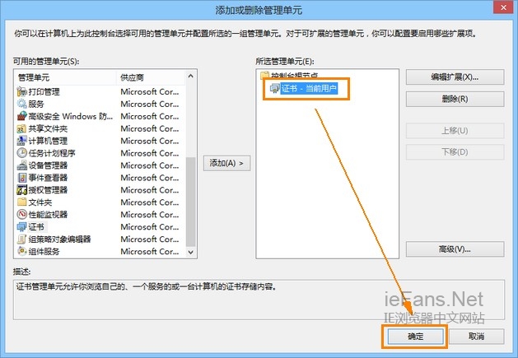This screenshot has height=358, width=518.
Task: Confirm with the 确定 button
Action: click(x=415, y=337)
